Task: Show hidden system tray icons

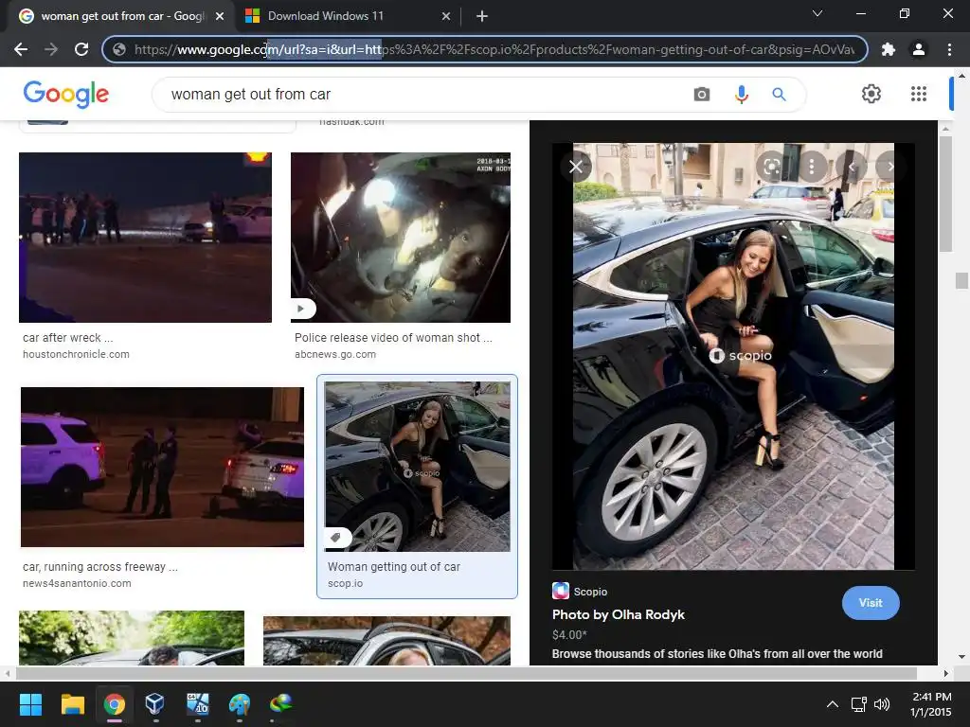Action: click(x=833, y=703)
